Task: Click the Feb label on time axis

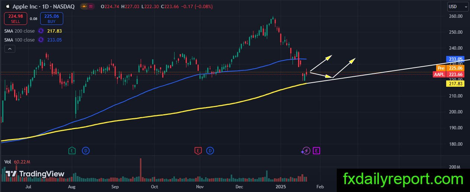Action: 320,187
